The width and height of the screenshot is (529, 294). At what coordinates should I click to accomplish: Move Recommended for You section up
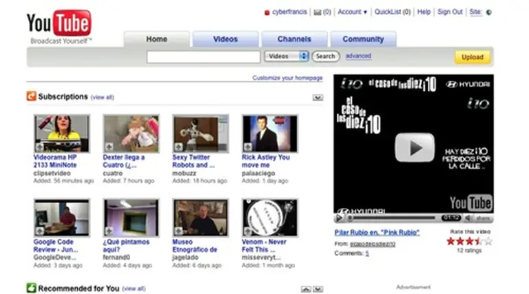pos(306,289)
